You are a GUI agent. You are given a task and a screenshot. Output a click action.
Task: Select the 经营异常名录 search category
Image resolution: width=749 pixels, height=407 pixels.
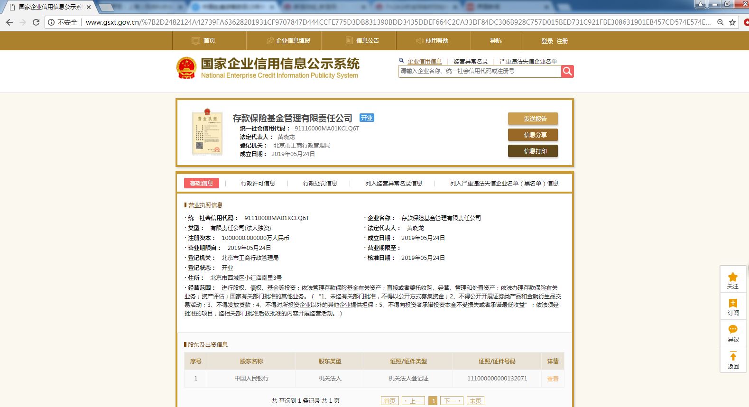click(471, 61)
